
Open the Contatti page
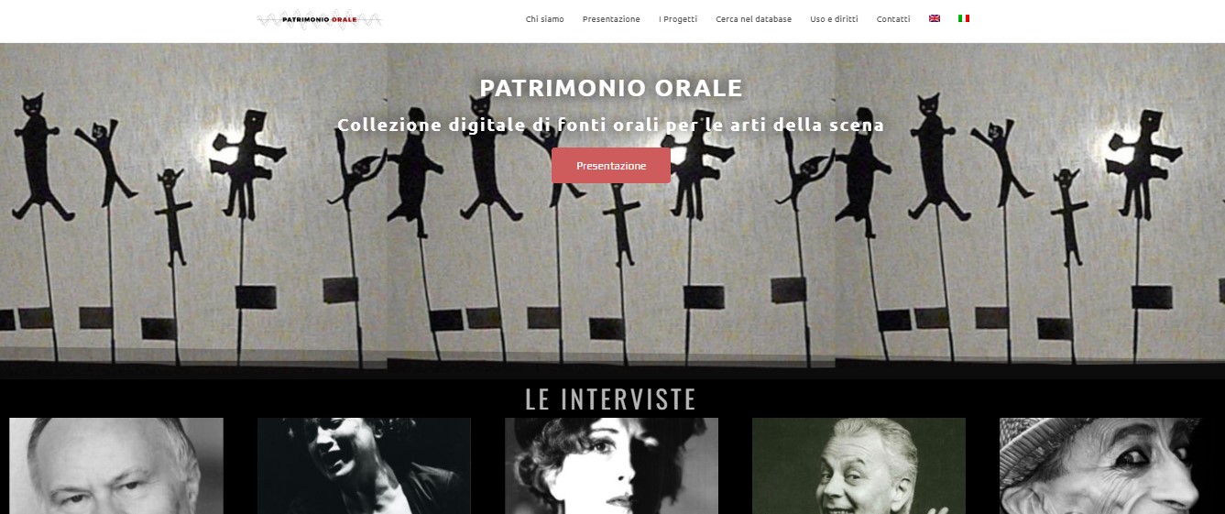893,19
